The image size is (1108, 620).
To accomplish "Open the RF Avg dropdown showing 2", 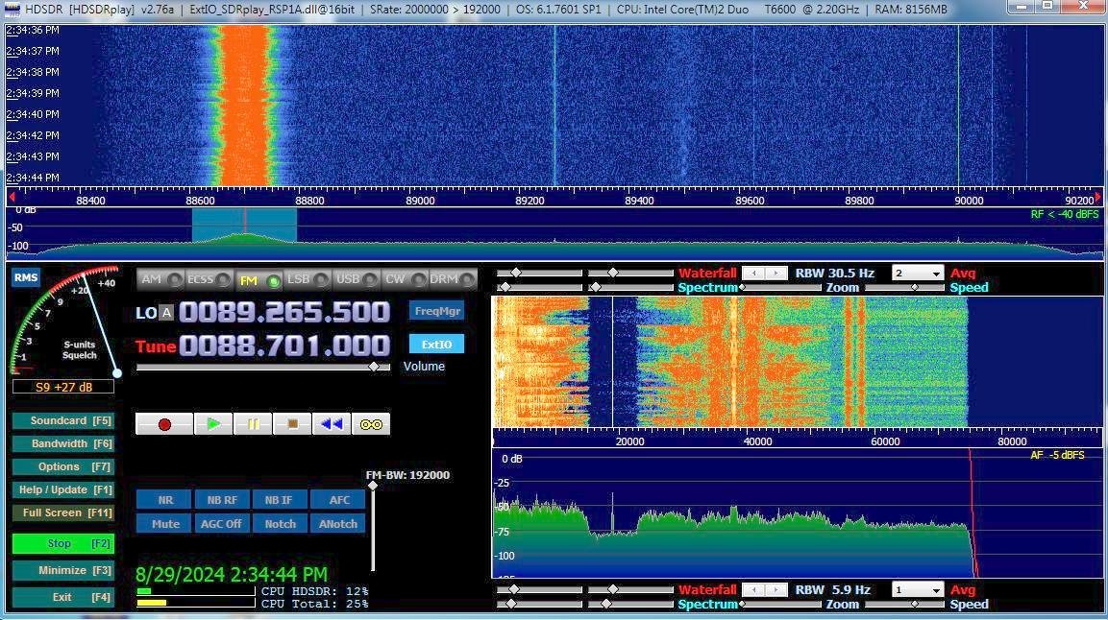I will coord(917,273).
